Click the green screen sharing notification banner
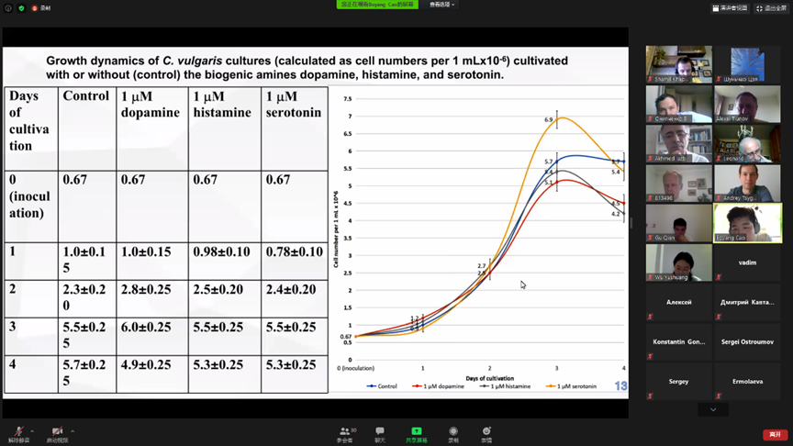The width and height of the screenshot is (793, 446). click(x=377, y=5)
